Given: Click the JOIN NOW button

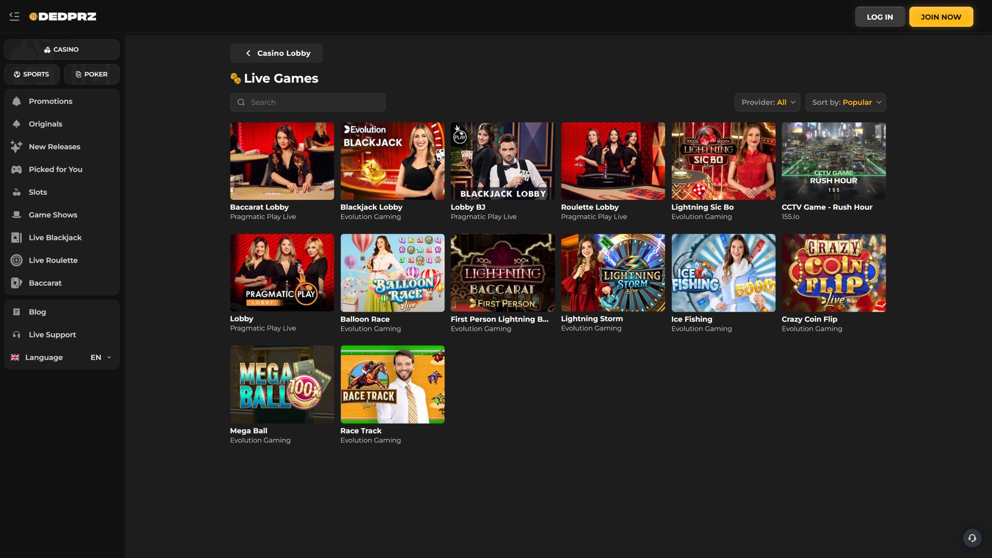Looking at the screenshot, I should coord(941,17).
